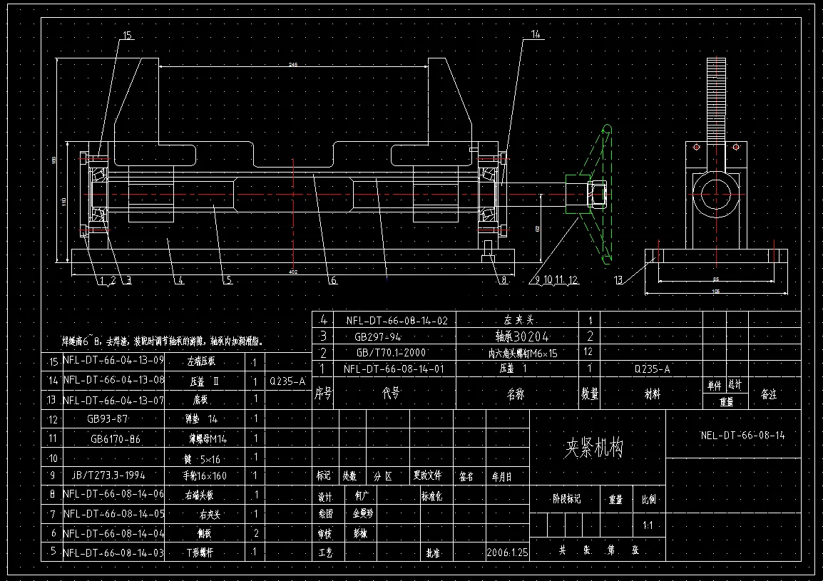The height and width of the screenshot is (581, 823).
Task: Select standard code 'JB/T273.3-1994'
Action: 108,475
